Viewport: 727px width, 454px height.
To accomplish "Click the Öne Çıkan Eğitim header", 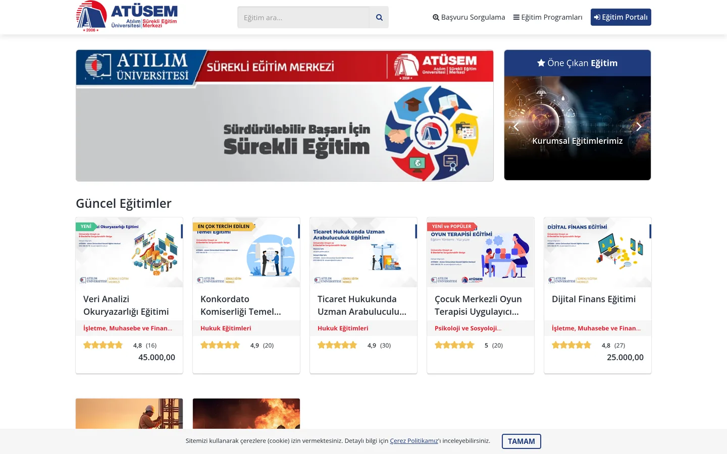I will (578, 63).
